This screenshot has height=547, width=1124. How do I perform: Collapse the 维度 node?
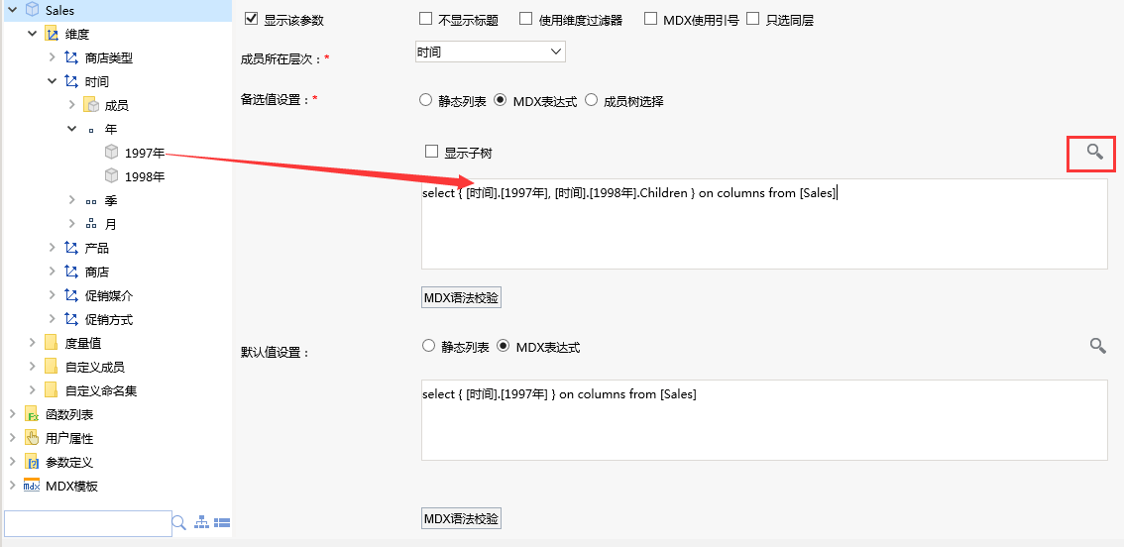pos(33,34)
